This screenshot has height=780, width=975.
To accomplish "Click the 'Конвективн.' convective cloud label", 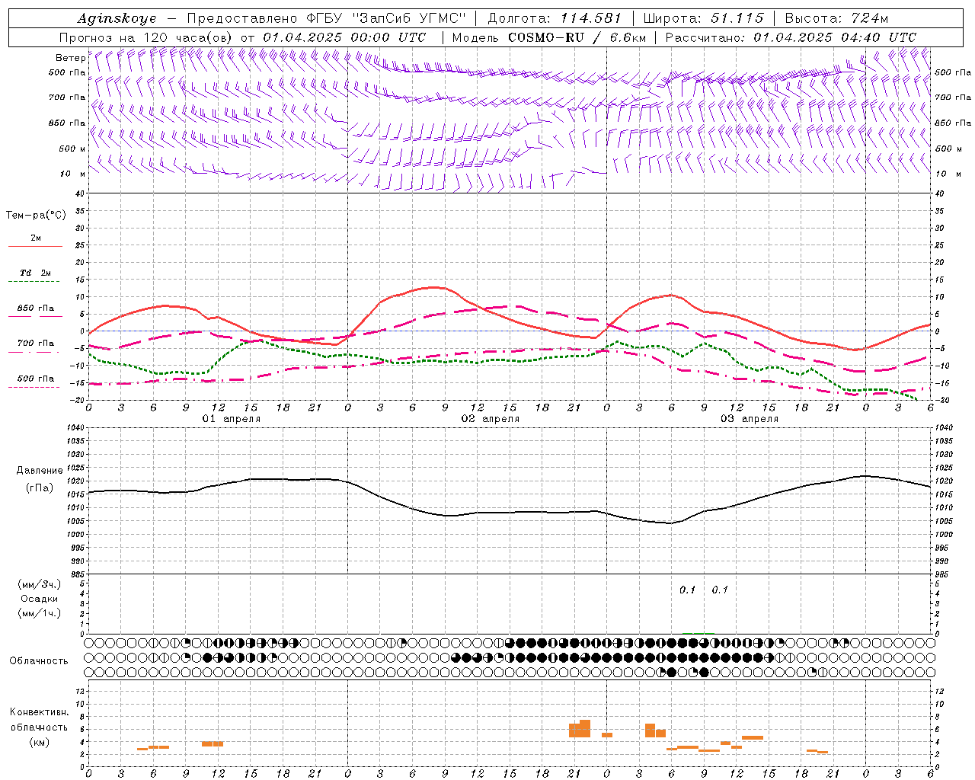I will tap(40, 712).
